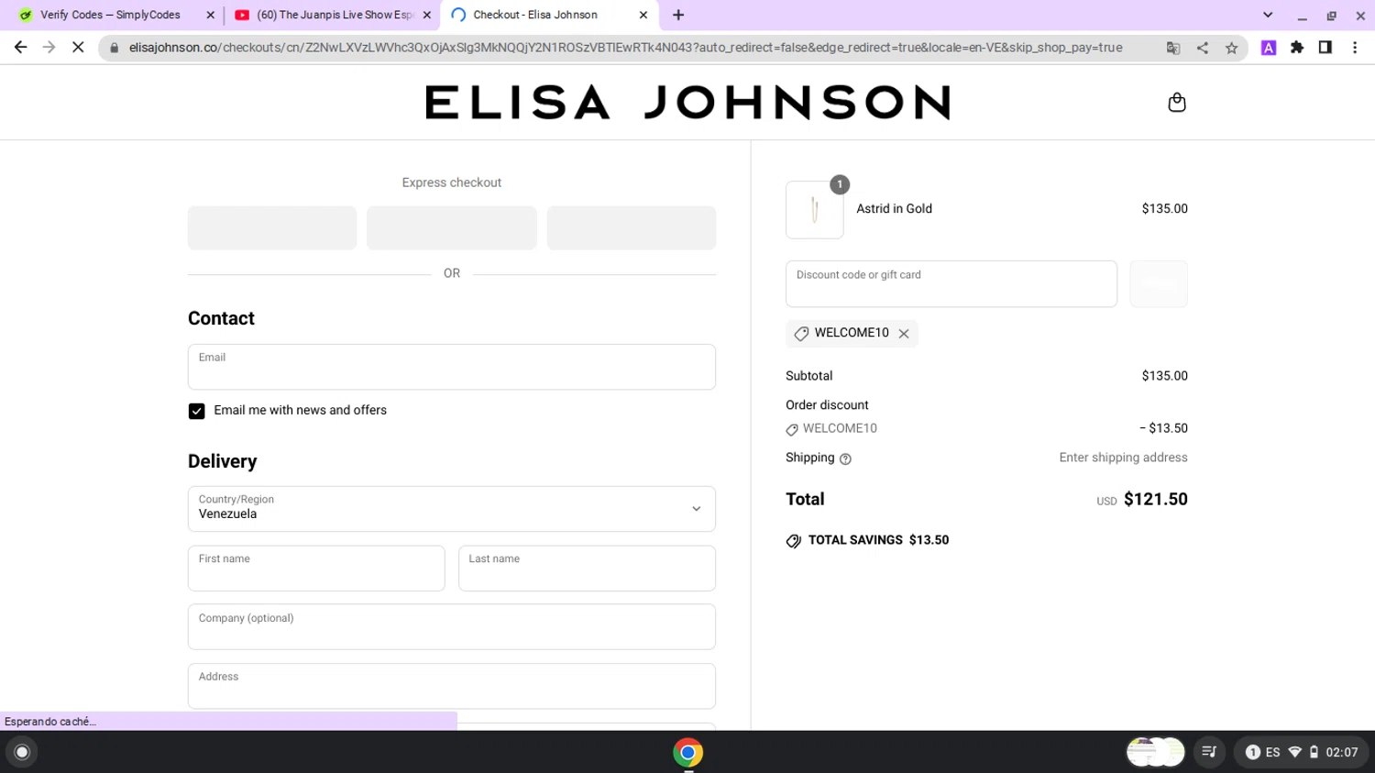Open the launcher circle button
Viewport: 1375px width, 773px height.
(22, 753)
